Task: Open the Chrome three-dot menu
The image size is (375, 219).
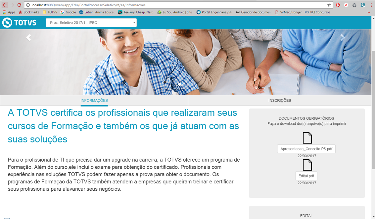Action: point(371,5)
